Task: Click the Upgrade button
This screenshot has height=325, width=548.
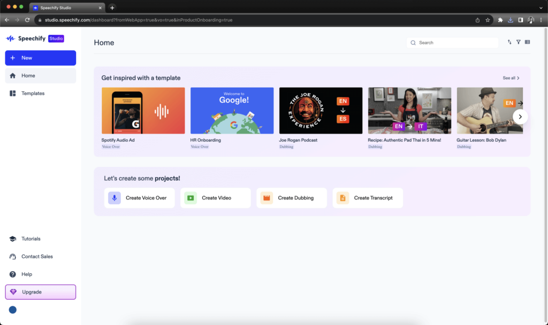Action: point(41,292)
